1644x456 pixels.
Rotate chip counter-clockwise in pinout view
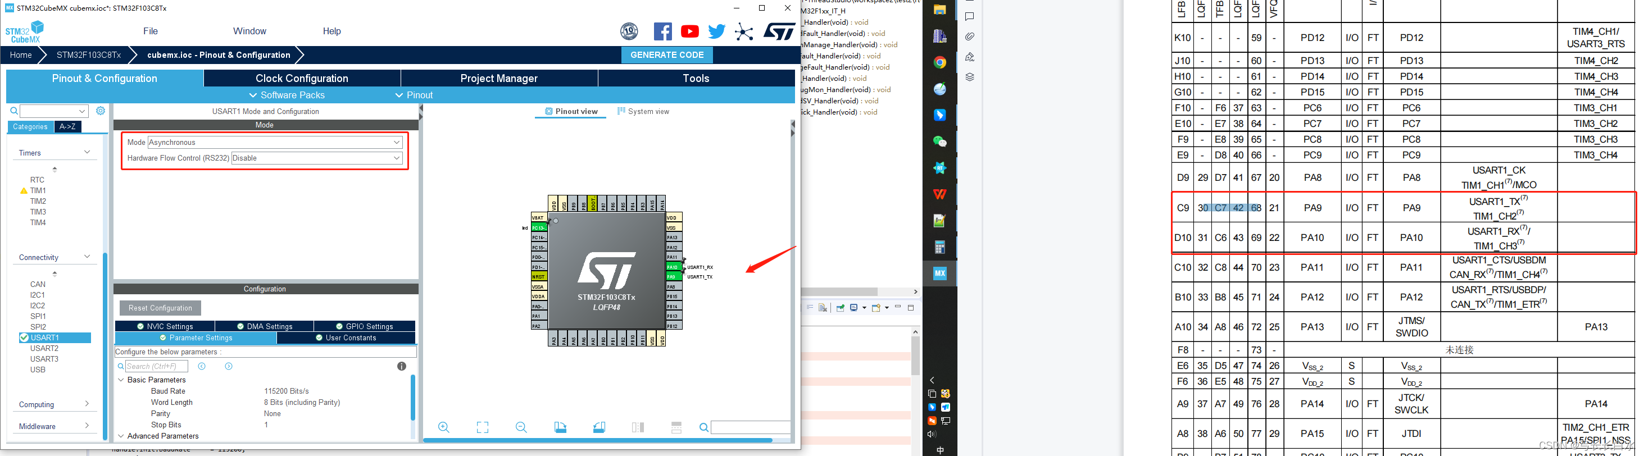pos(600,427)
